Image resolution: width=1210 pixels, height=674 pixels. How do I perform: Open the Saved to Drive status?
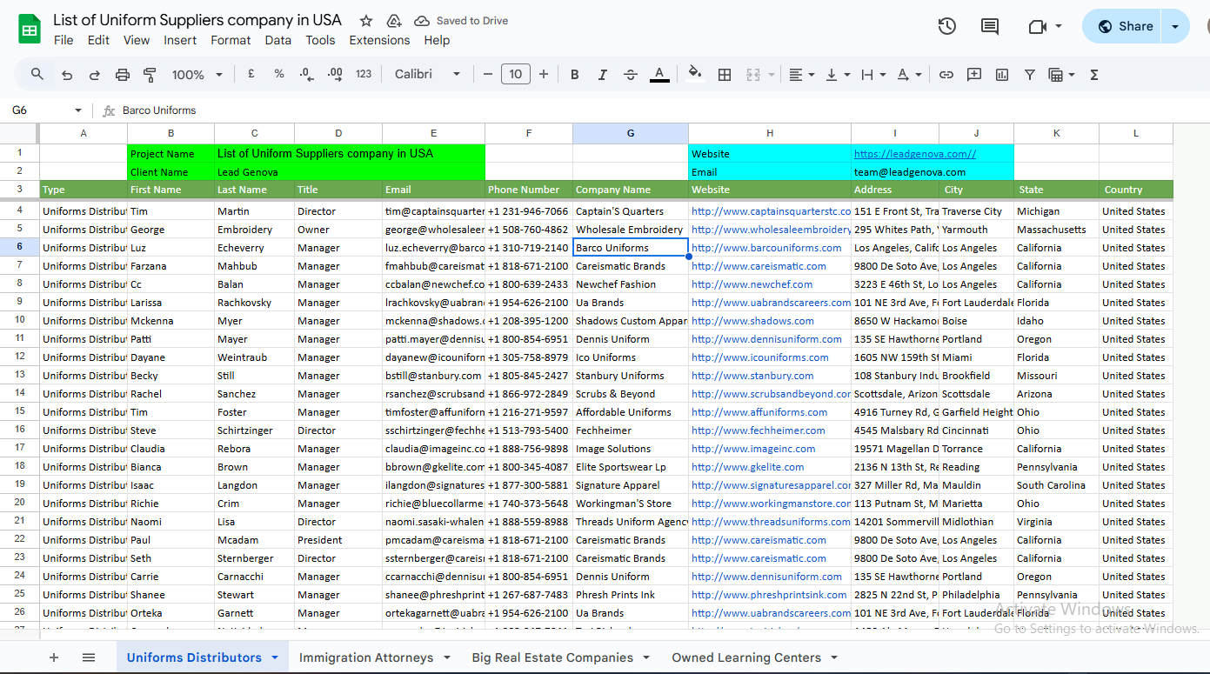pos(461,21)
